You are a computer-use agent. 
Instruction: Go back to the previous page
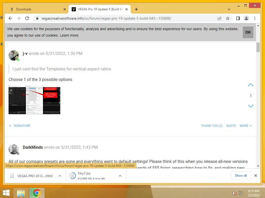point(10,18)
